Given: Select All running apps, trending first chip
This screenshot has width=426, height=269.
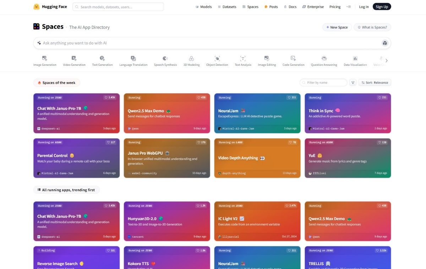Looking at the screenshot, I should point(66,190).
